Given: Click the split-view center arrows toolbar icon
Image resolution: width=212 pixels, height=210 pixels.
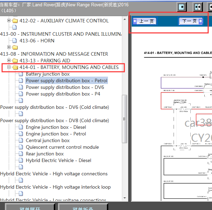Looking at the screenshot, I should pyautogui.click(x=198, y=7).
